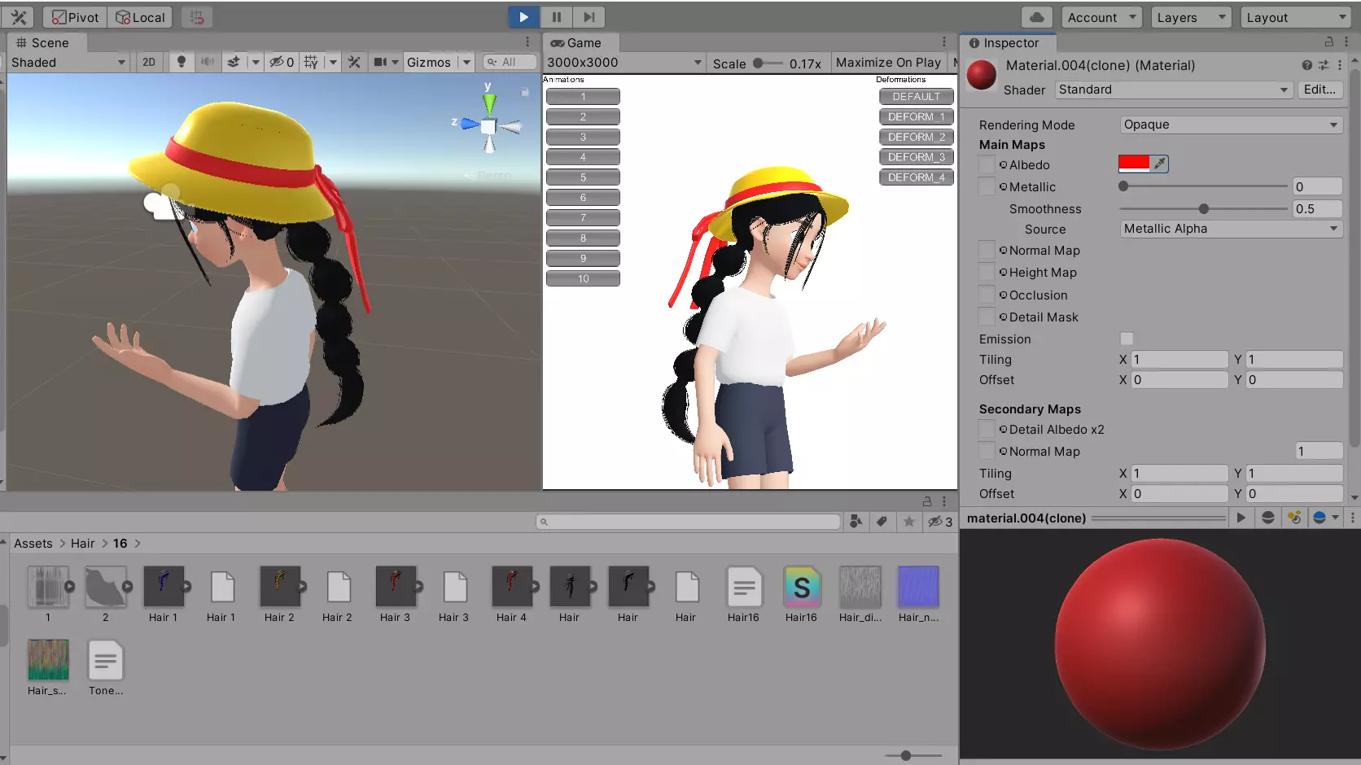Toggle hidden packages visibility in Project
1361x765 pixels.
(x=940, y=522)
